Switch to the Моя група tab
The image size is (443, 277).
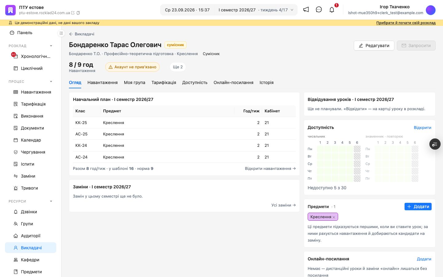(134, 82)
